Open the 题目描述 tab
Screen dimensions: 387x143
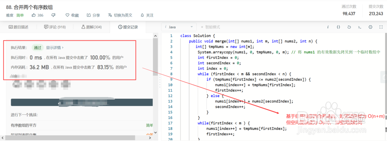tap(19, 27)
